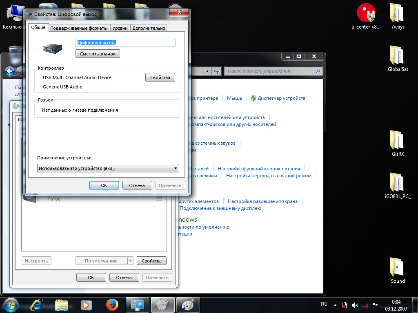Open controller Свойства button
418x313 pixels.
click(x=160, y=77)
